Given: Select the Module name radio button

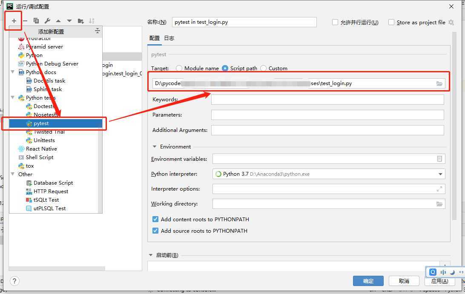Looking at the screenshot, I should pos(179,69).
